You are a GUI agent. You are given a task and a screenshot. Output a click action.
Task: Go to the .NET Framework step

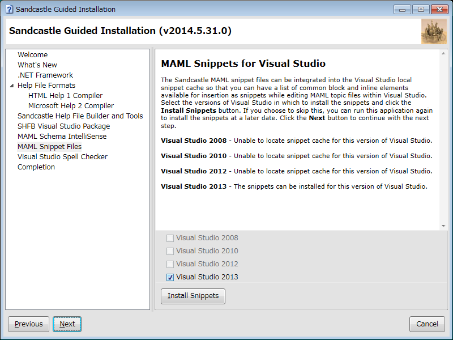click(x=45, y=75)
